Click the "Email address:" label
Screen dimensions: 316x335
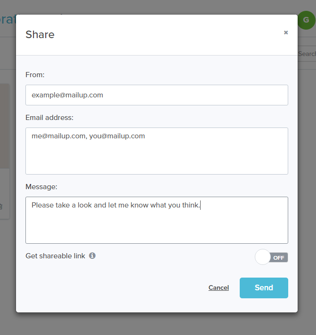[49, 117]
